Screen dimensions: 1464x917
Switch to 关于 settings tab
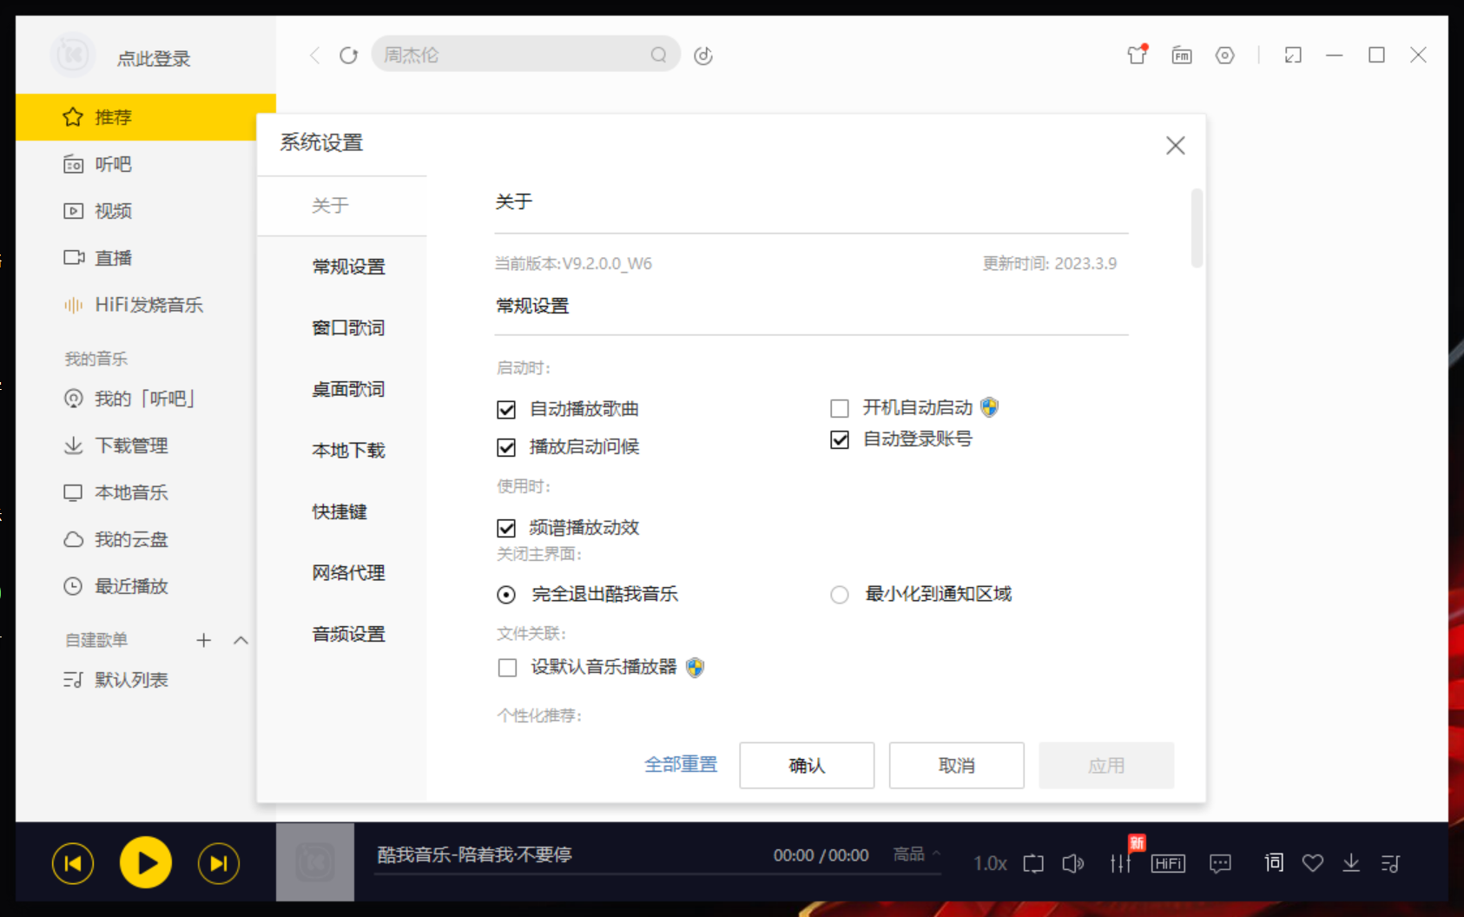(342, 206)
